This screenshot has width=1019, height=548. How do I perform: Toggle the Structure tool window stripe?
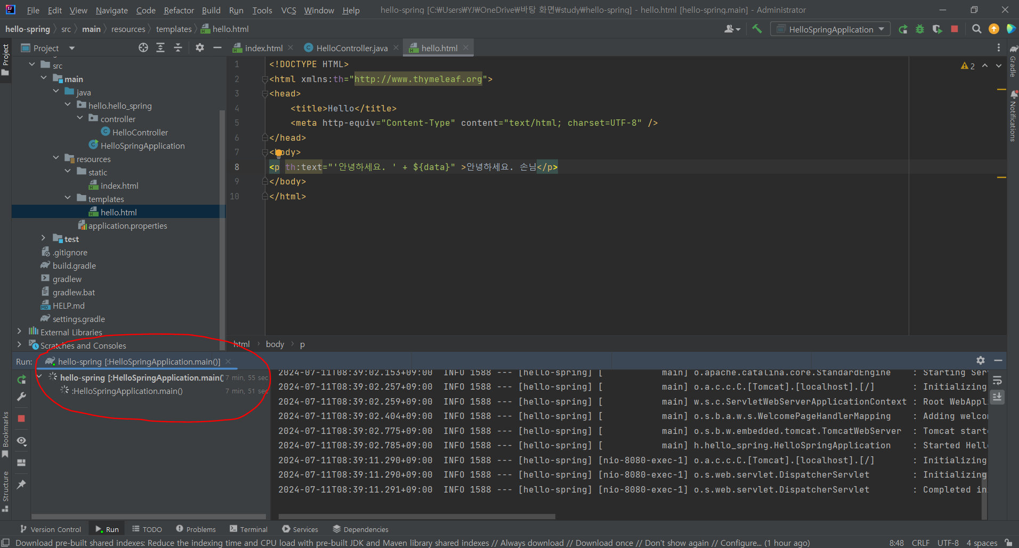point(5,491)
